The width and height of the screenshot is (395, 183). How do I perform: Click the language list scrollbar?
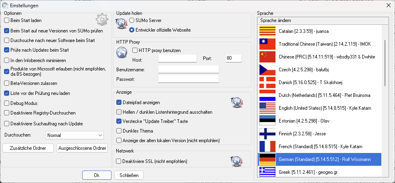coord(385,62)
